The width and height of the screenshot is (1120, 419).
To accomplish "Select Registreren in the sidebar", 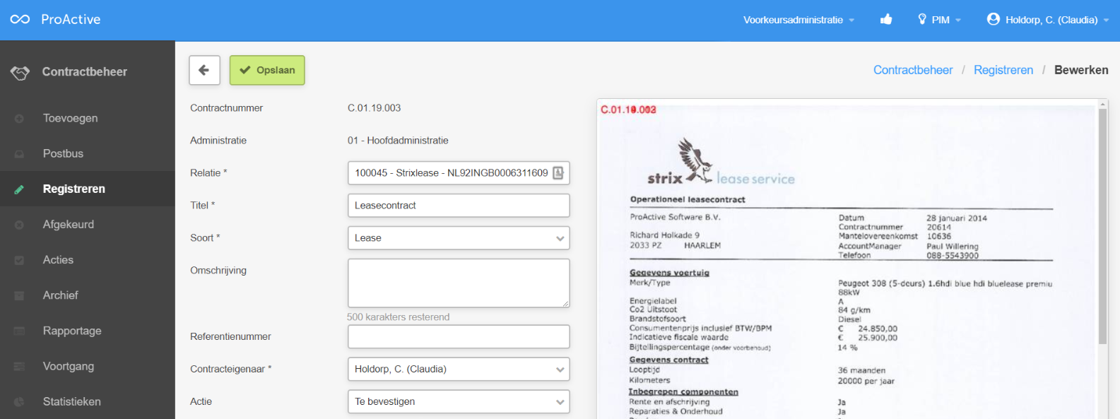I will [88, 189].
